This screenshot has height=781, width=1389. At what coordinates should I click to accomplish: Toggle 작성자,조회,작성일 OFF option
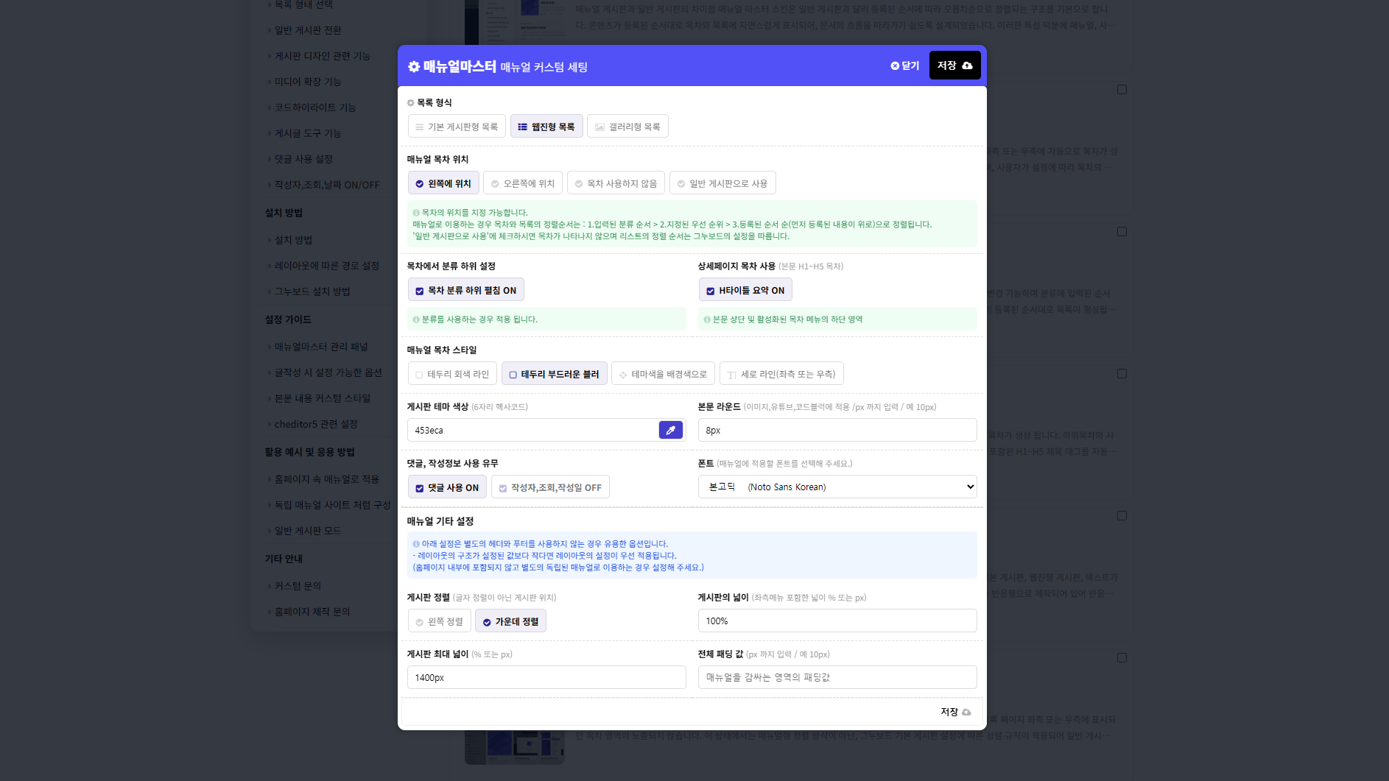(x=549, y=488)
